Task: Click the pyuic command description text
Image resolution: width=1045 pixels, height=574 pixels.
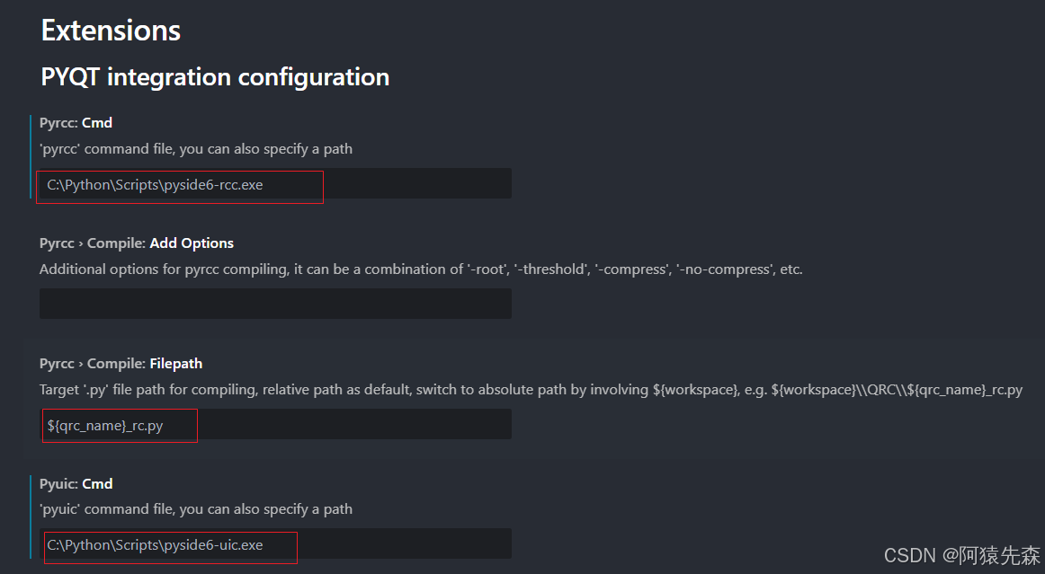Action: point(195,508)
